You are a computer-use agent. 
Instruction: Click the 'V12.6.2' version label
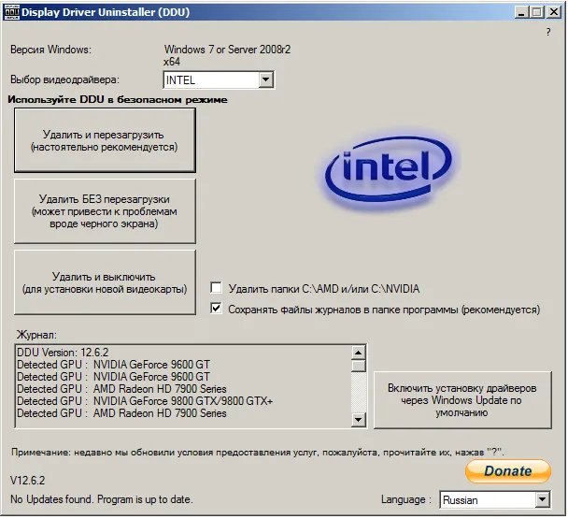[27, 481]
